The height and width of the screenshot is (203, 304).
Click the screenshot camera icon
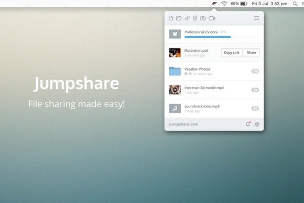pyautogui.click(x=203, y=18)
